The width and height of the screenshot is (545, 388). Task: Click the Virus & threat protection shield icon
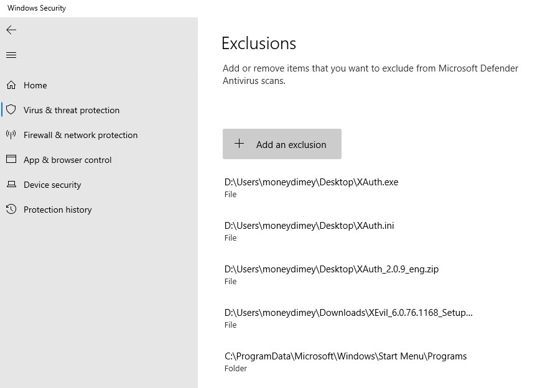[x=11, y=110]
